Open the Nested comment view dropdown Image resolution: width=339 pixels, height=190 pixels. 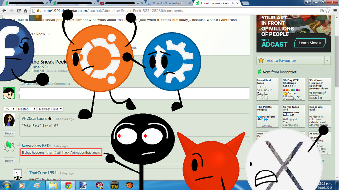(26, 109)
